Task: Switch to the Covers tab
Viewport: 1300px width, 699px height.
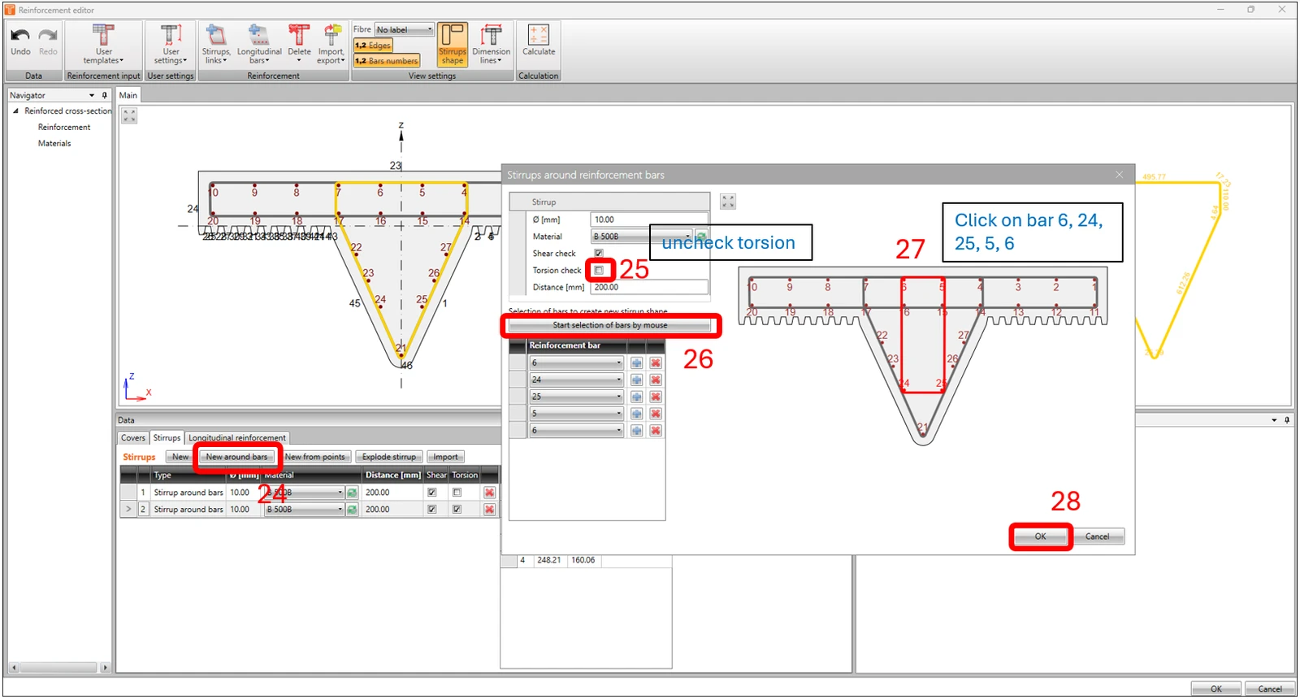Action: (x=133, y=438)
